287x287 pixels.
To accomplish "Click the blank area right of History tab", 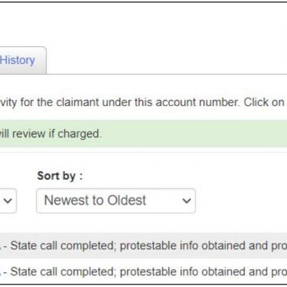I will coord(166,60).
